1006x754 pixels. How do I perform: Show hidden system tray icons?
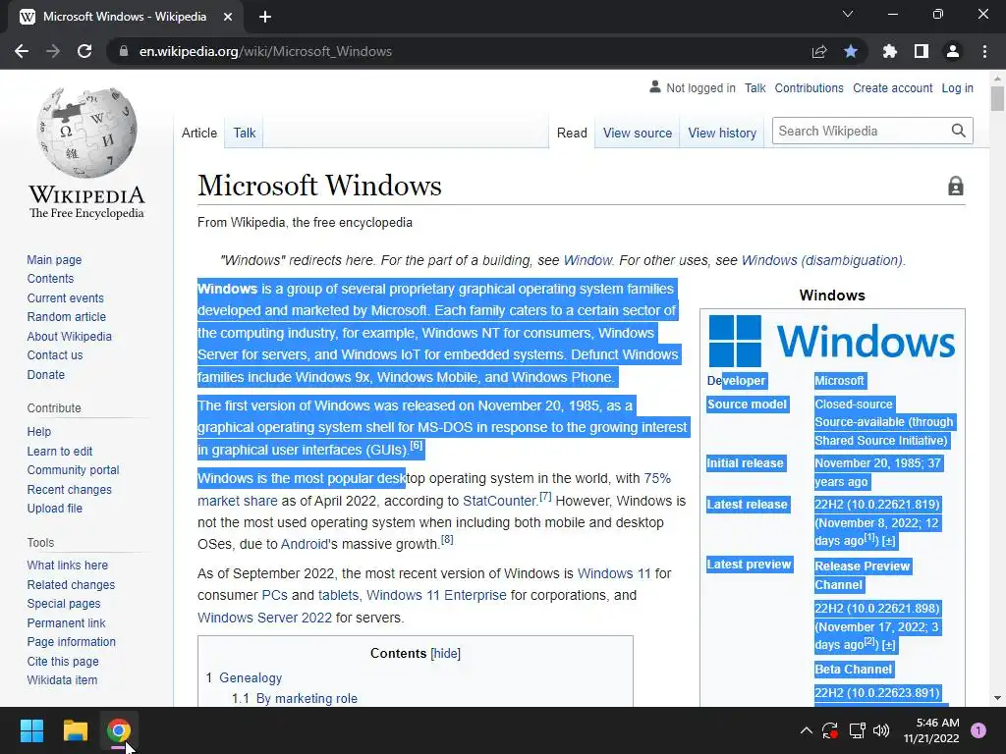(x=807, y=730)
